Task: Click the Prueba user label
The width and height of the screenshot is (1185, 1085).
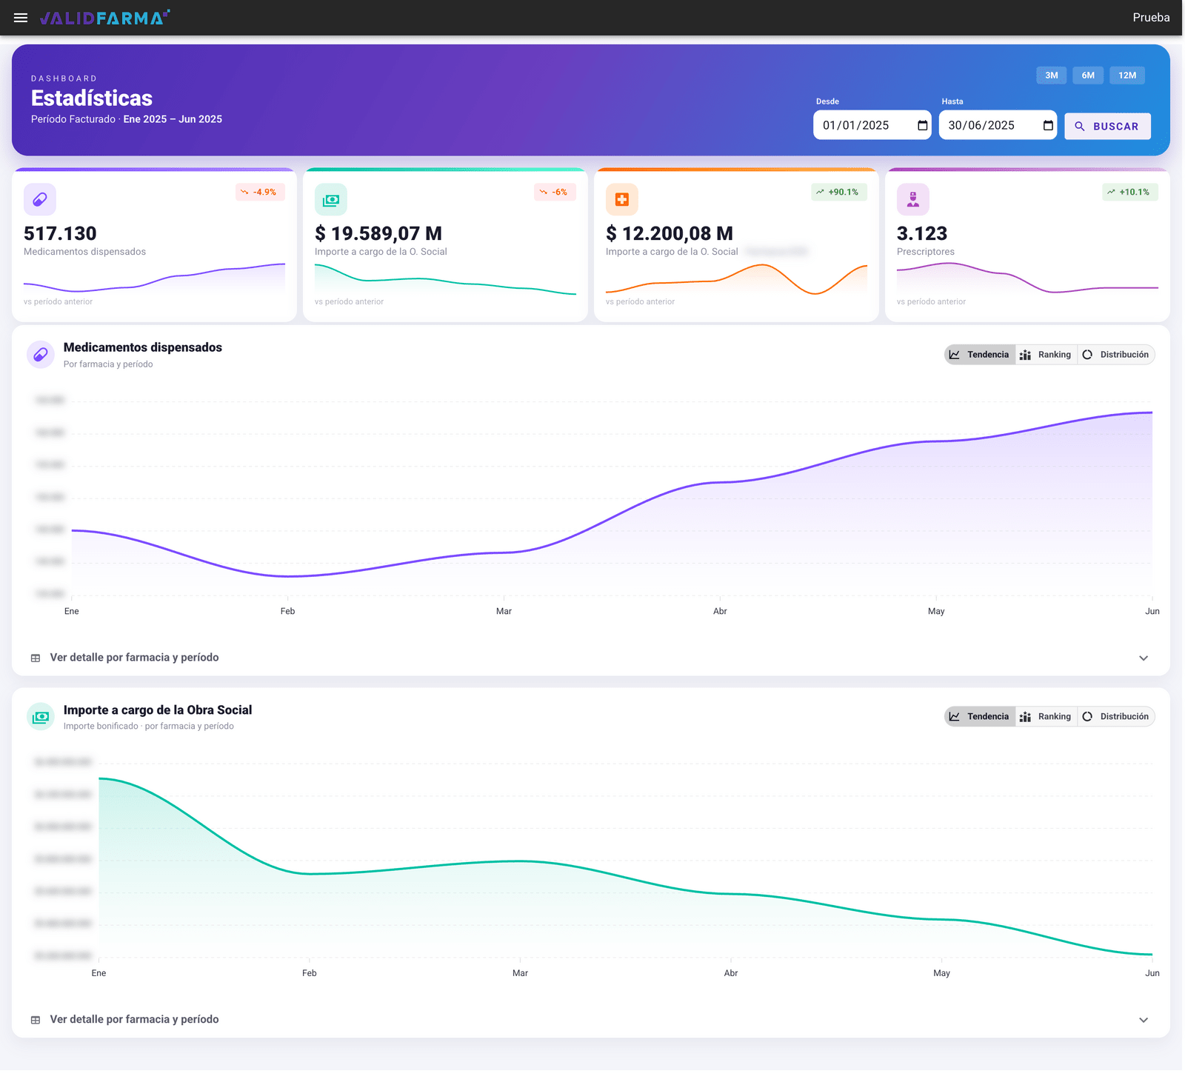Action: click(1151, 18)
